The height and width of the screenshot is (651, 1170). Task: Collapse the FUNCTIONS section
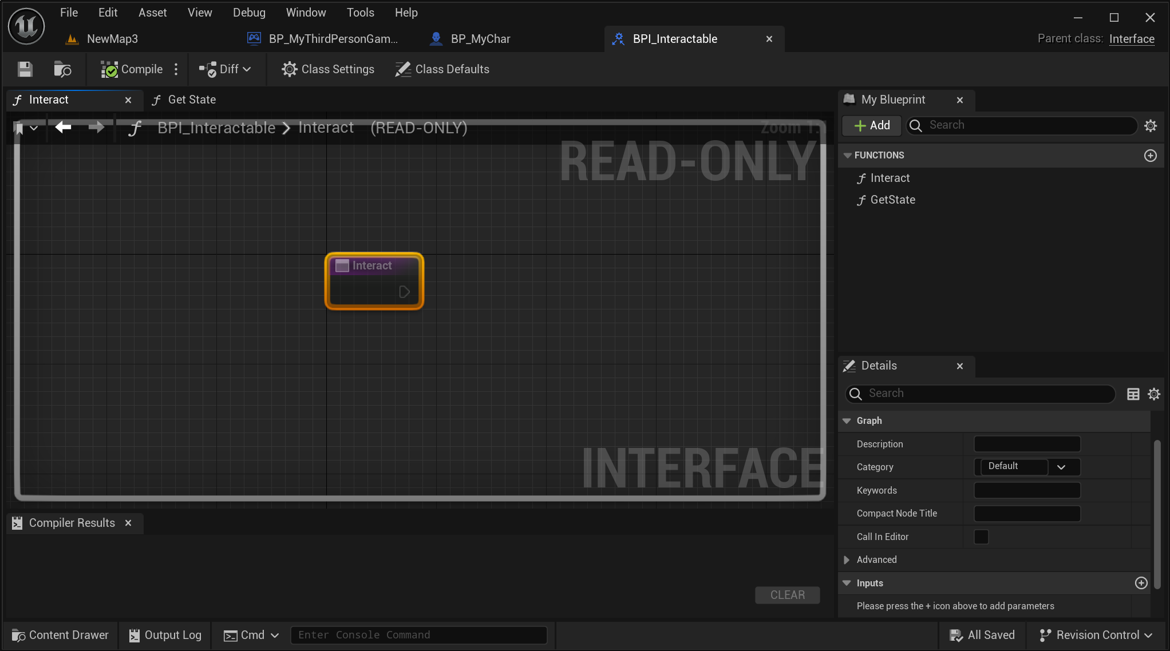(x=847, y=155)
